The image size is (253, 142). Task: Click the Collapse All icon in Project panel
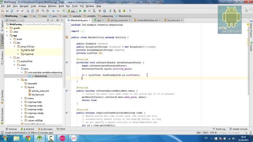(52, 20)
